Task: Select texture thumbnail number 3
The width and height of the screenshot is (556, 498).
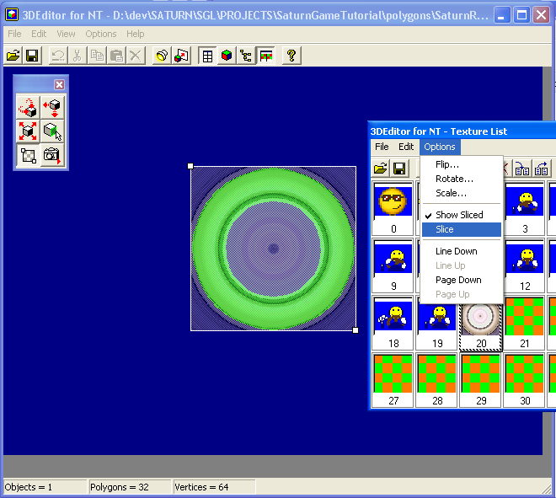Action: point(525,208)
